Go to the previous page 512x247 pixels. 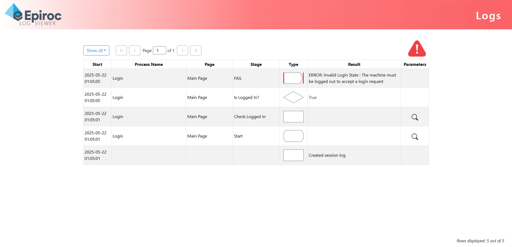pyautogui.click(x=135, y=51)
